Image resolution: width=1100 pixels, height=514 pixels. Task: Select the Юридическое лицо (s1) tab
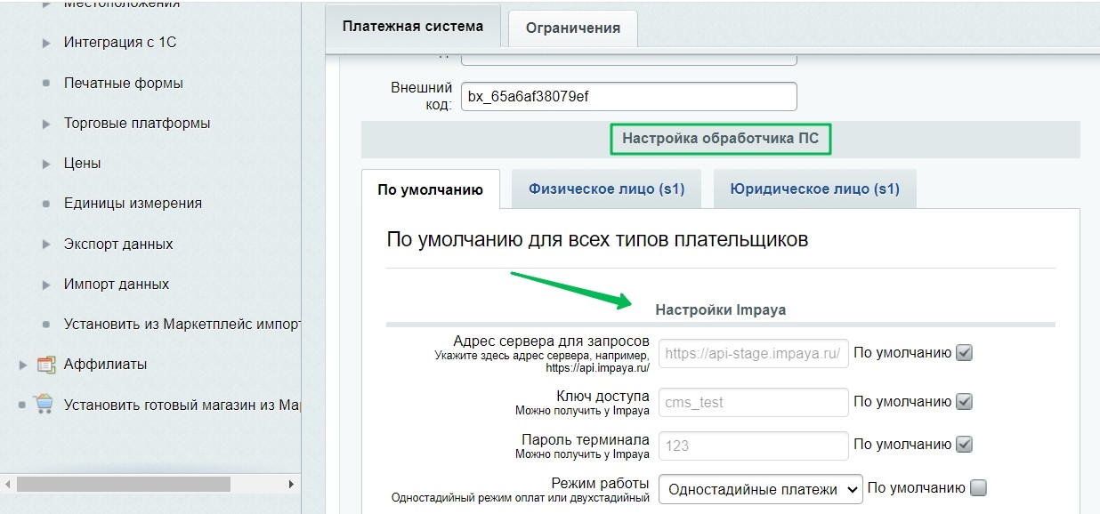click(814, 189)
